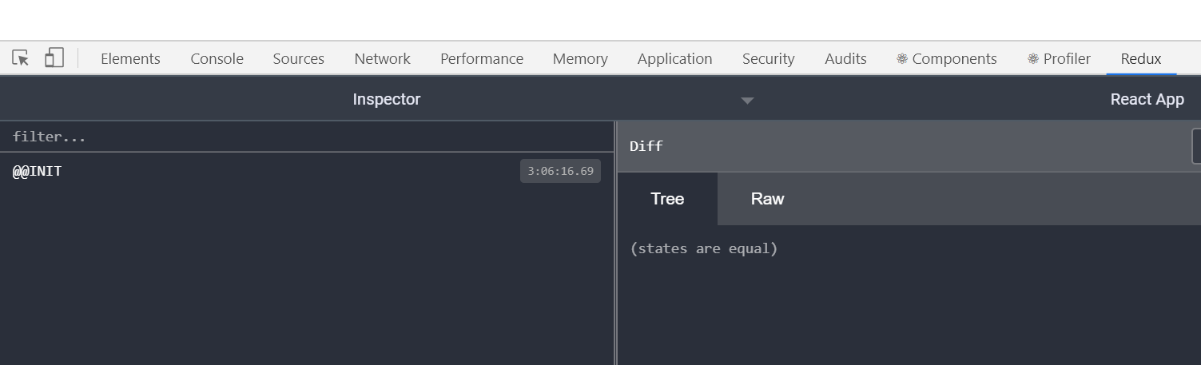Open the Memory tab
Image resolution: width=1201 pixels, height=365 pixels.
click(580, 59)
